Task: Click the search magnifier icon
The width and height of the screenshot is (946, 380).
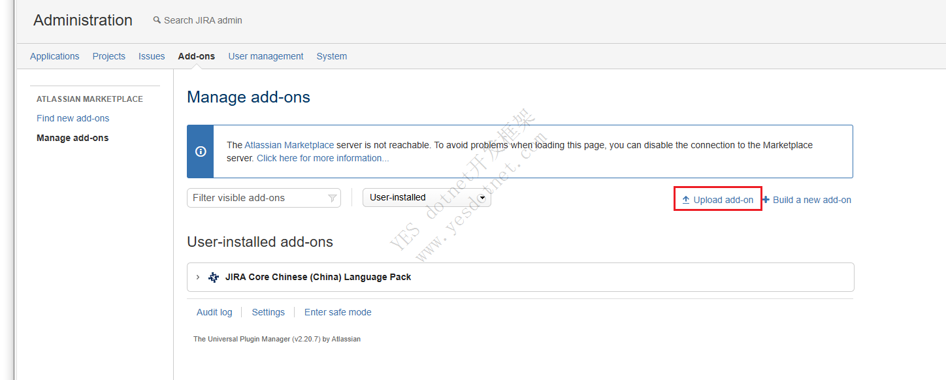Action: coord(157,20)
